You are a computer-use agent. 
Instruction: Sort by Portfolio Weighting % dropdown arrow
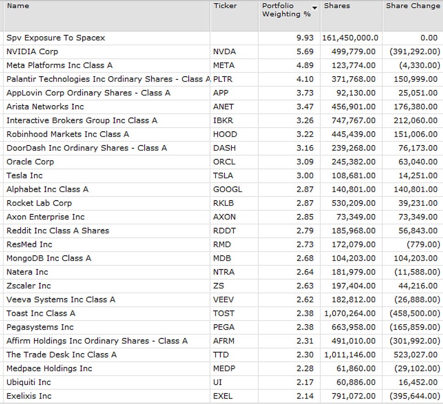coord(314,8)
